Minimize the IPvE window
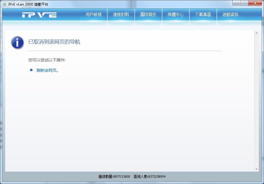Image resolution: width=264 pixels, height=184 pixels. [x=237, y=3]
